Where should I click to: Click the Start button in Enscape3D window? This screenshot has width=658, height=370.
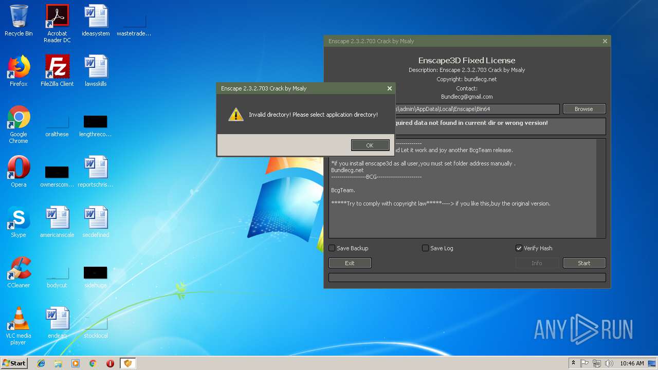click(584, 263)
